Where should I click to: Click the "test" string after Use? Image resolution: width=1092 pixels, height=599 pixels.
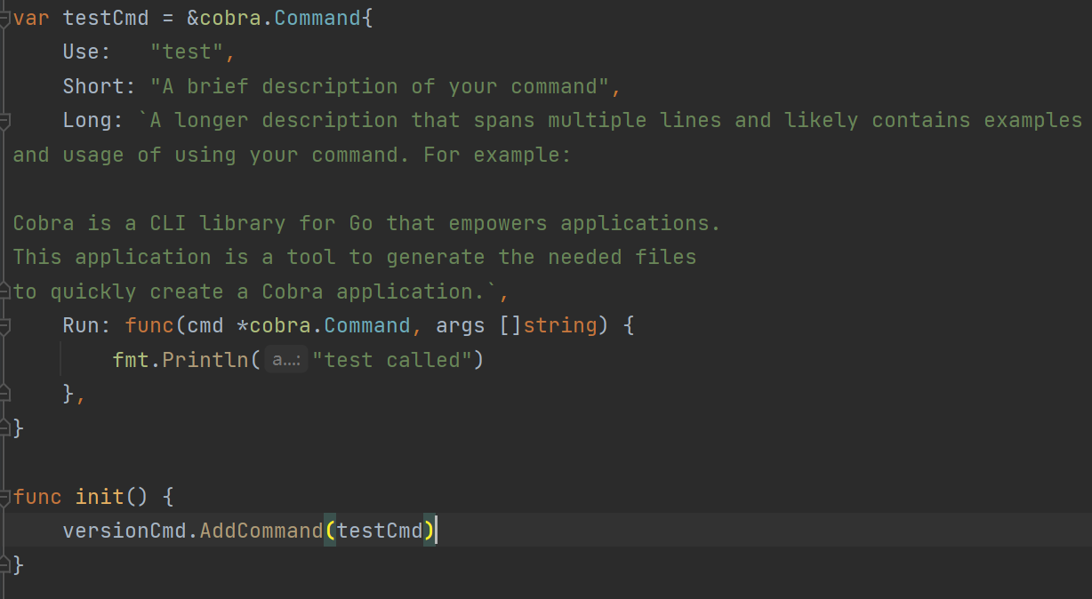point(187,52)
